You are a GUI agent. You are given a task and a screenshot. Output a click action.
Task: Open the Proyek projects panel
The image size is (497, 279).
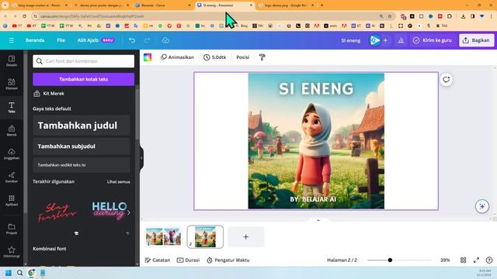(12, 229)
